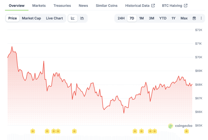This screenshot has width=208, height=140.
Task: Go to the Treasuries tab
Action: [62, 6]
